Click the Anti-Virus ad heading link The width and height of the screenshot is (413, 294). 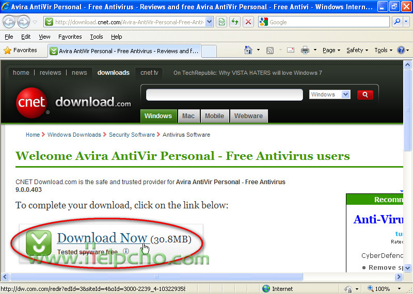pos(378,219)
